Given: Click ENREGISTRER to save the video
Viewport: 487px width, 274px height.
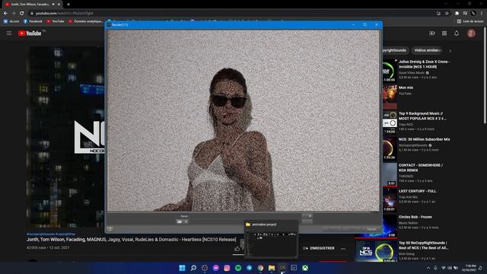Looking at the screenshot, I should coord(319,248).
